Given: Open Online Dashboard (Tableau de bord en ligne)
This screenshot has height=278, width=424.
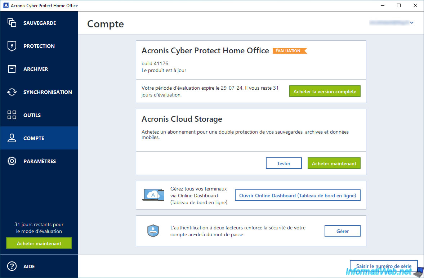Looking at the screenshot, I should coord(298,195).
